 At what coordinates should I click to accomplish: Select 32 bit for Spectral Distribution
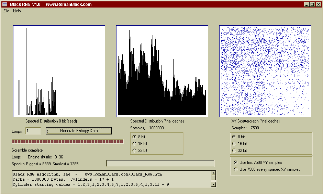[134, 151]
